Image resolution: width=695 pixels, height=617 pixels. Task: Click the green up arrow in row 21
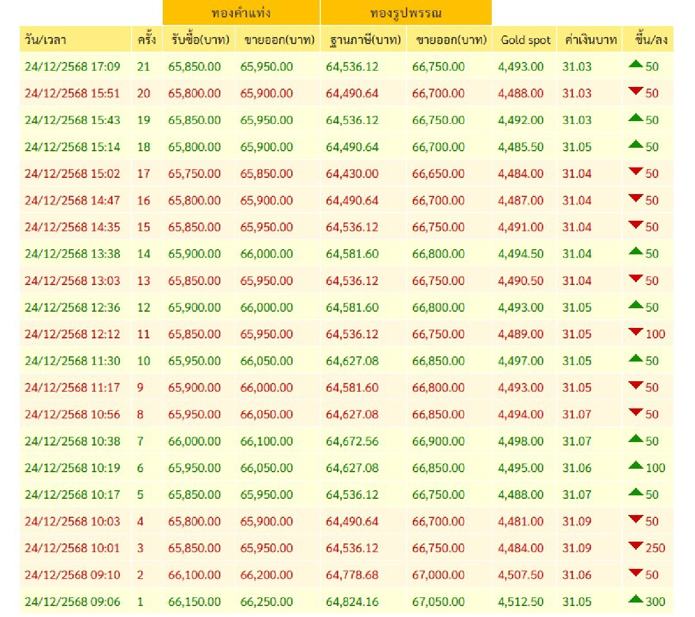pos(635,64)
